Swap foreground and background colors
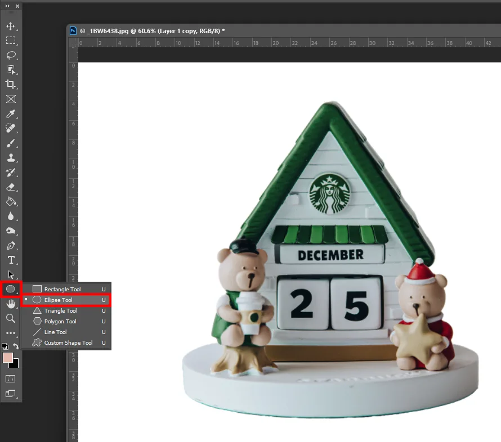 tap(16, 346)
